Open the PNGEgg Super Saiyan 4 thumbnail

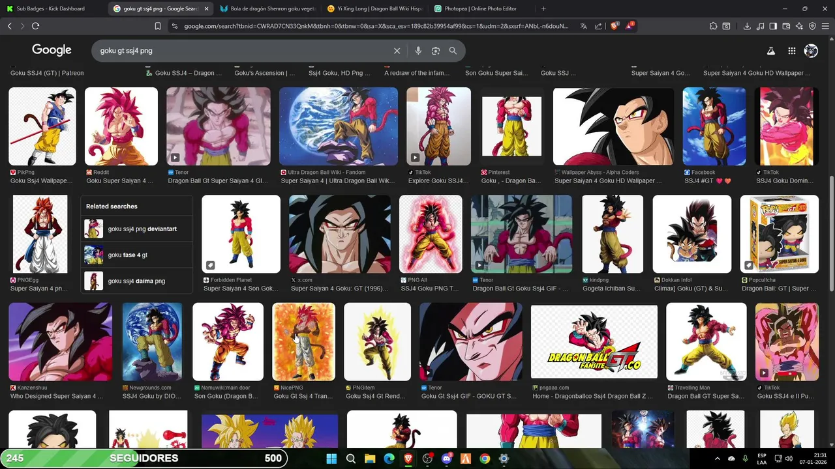point(40,234)
